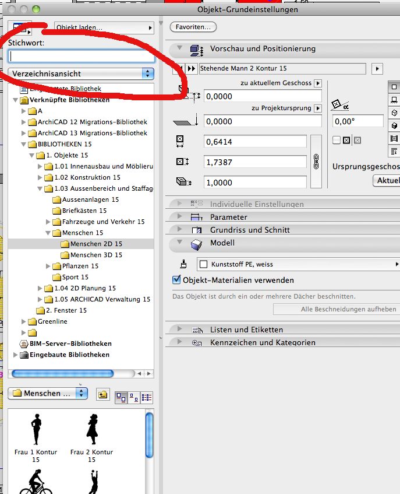400x494 pixels.
Task: Switch to small icons view mode
Action: [134, 396]
